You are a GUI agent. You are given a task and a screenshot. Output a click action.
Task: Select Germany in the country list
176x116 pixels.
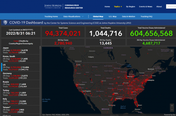[x=20, y=76]
